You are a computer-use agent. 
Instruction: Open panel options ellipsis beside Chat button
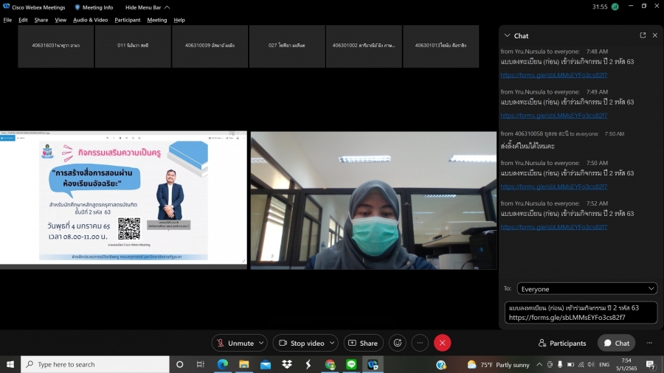click(649, 343)
